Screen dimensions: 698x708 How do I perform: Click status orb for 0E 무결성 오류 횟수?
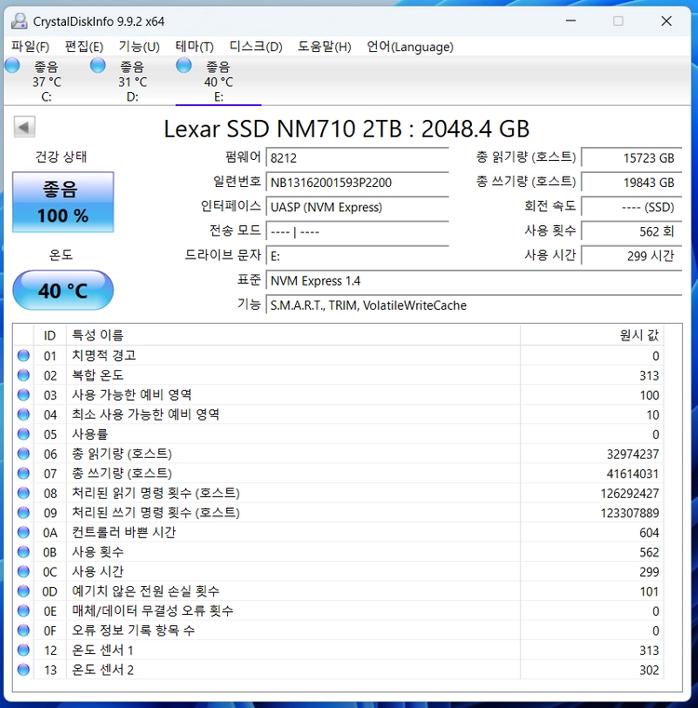23,611
